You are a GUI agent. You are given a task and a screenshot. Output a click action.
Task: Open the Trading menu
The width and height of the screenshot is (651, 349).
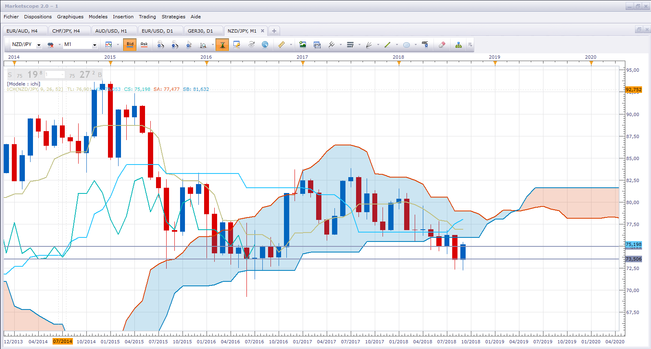(147, 17)
